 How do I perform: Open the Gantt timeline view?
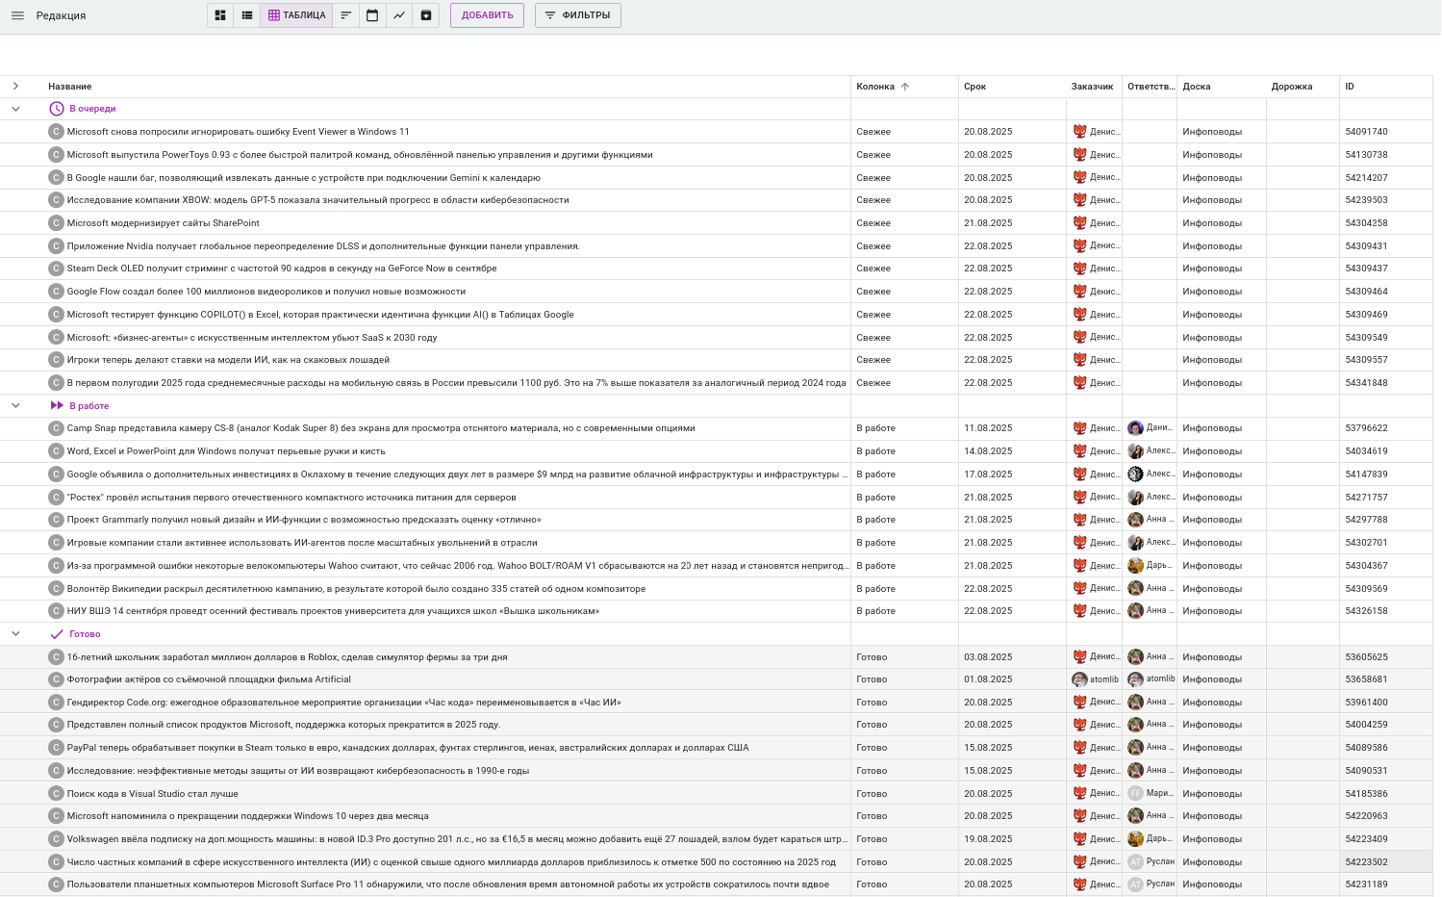click(x=345, y=15)
